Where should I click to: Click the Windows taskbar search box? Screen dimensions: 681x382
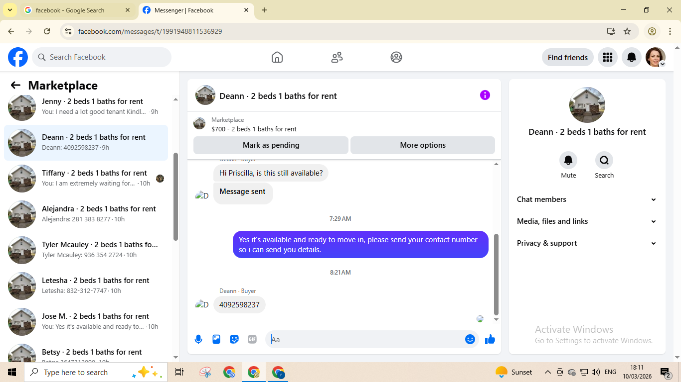tap(96, 372)
